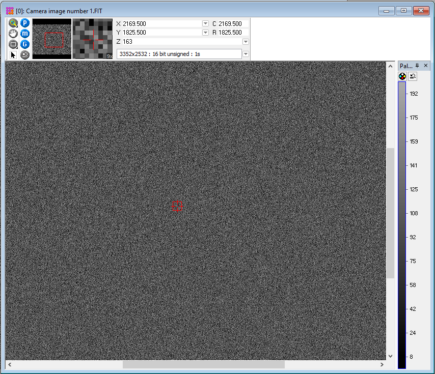The width and height of the screenshot is (435, 374).
Task: Select the arrow pointer tool
Action: [13, 54]
